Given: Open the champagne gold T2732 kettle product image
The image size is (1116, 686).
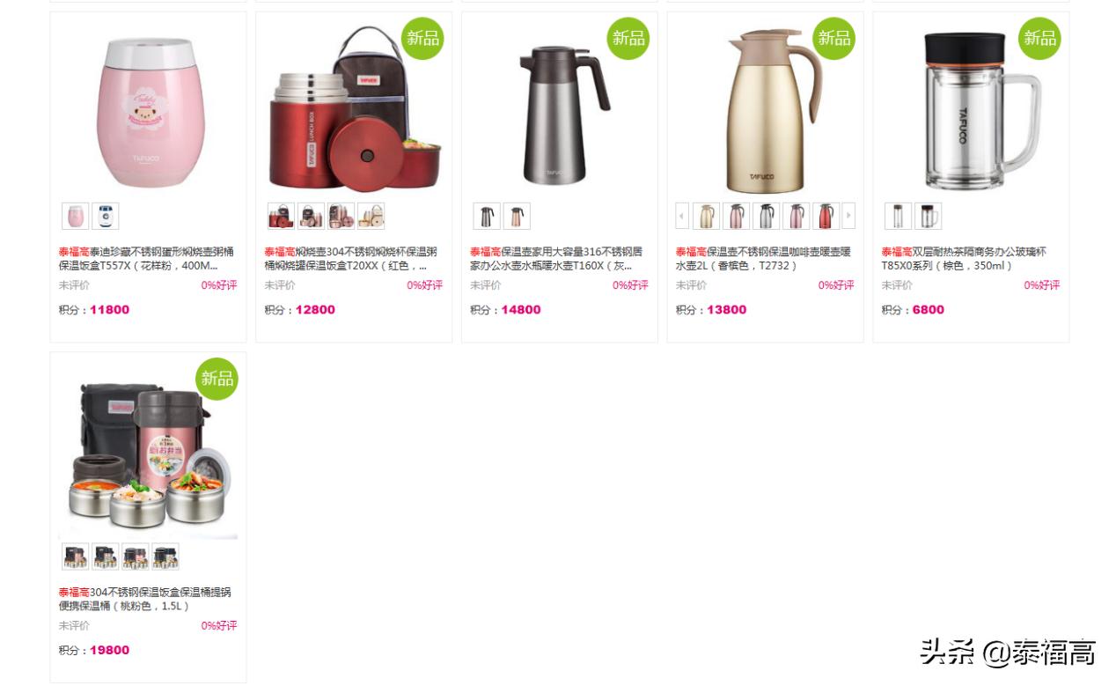Looking at the screenshot, I should pyautogui.click(x=766, y=109).
